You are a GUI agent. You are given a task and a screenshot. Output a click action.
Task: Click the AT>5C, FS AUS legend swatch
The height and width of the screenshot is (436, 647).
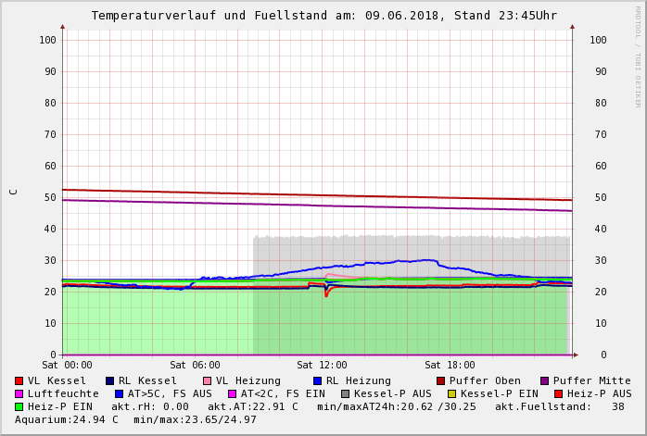tap(119, 393)
